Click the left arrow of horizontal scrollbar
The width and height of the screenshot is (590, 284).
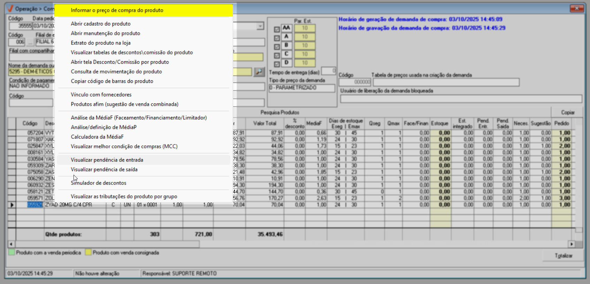pyautogui.click(x=11, y=244)
